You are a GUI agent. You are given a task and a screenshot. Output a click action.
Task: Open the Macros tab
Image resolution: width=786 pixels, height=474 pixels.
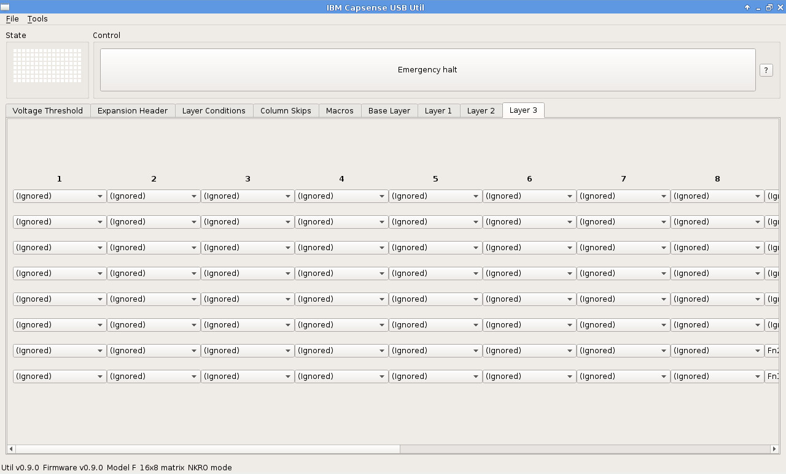pos(340,111)
